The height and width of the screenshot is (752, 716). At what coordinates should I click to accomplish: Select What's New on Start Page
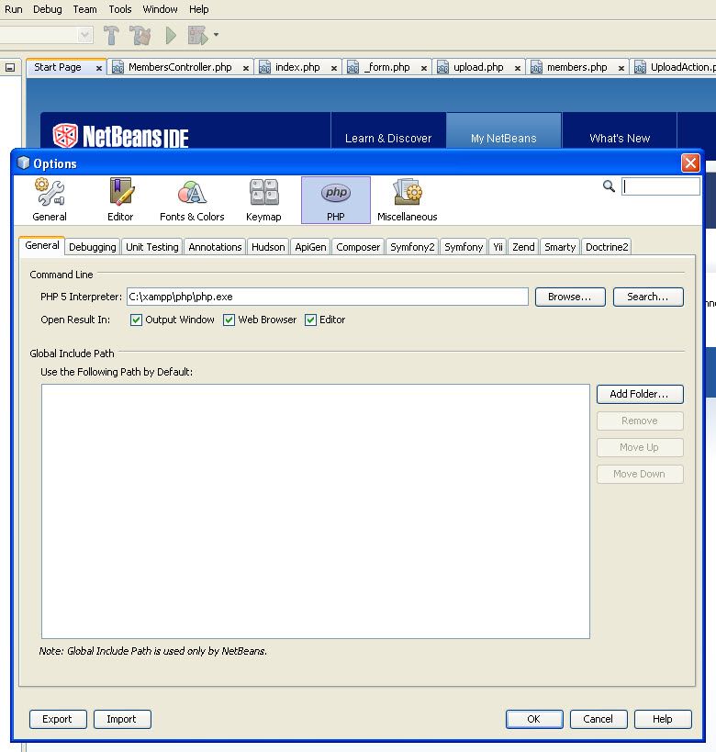pos(620,138)
